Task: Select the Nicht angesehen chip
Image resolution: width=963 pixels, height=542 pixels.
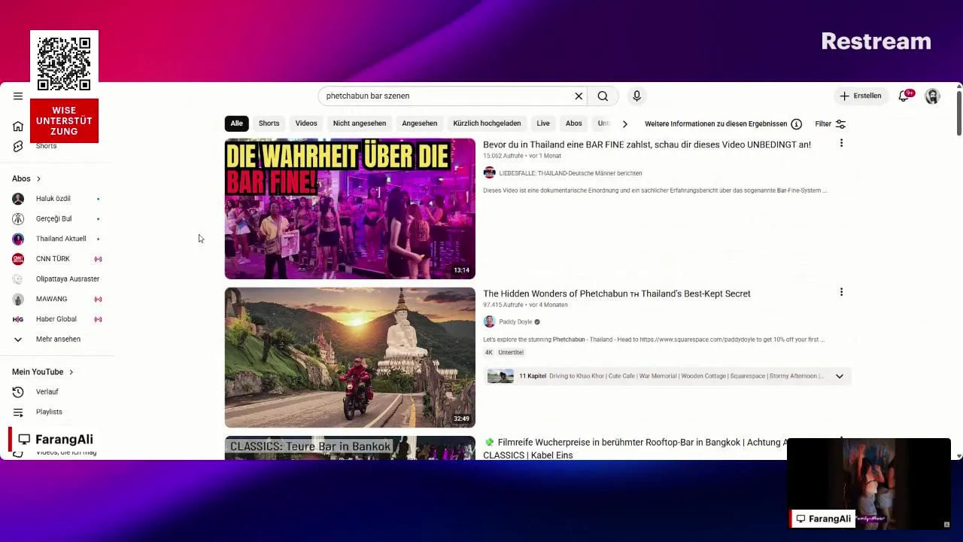Action: click(x=360, y=123)
